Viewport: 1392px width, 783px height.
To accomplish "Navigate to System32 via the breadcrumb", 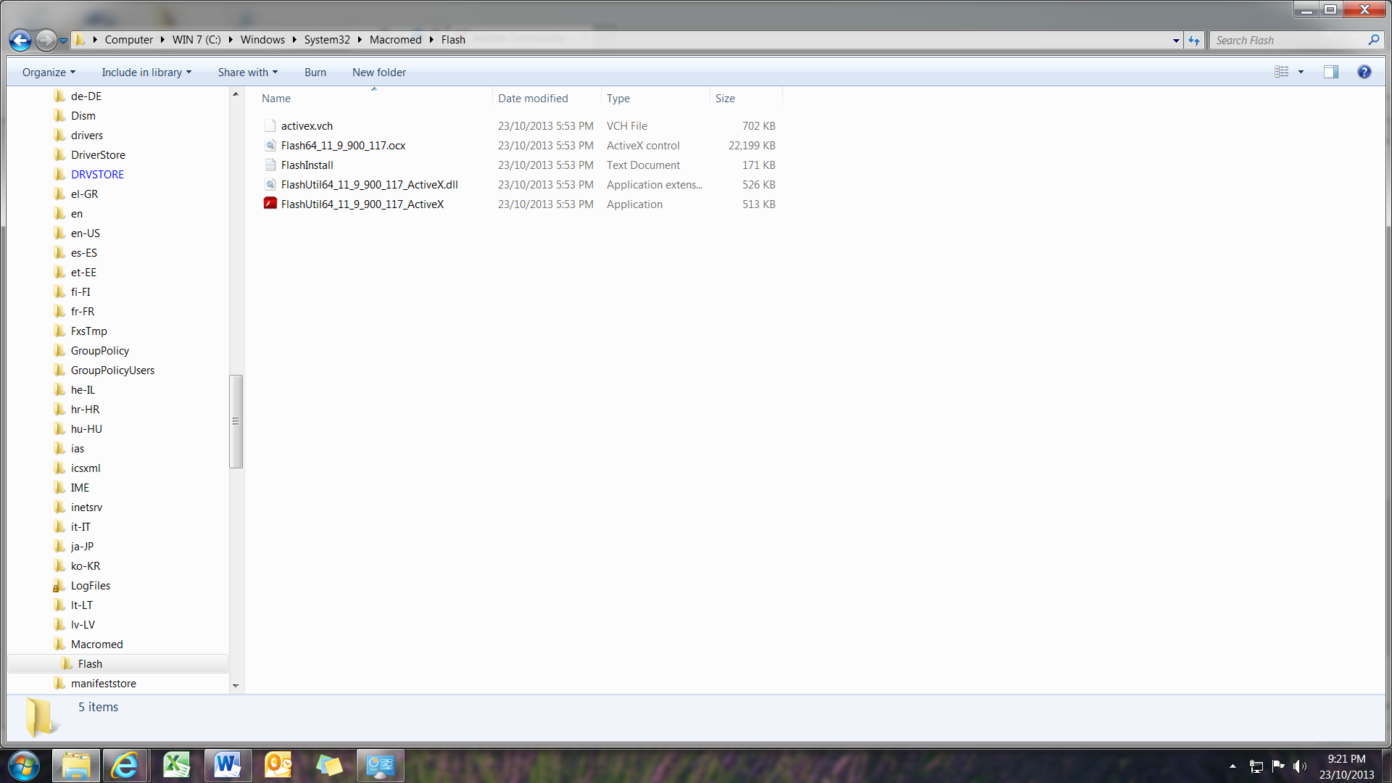I will 327,40.
